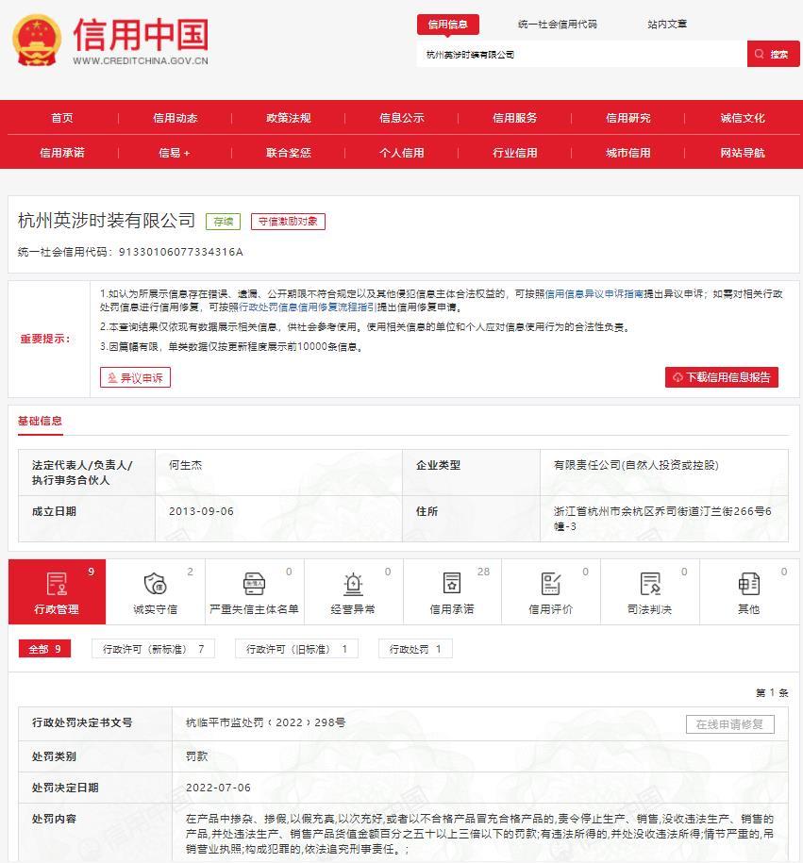Click the 罚款 penalty type value
This screenshot has width=803, height=863.
196,756
